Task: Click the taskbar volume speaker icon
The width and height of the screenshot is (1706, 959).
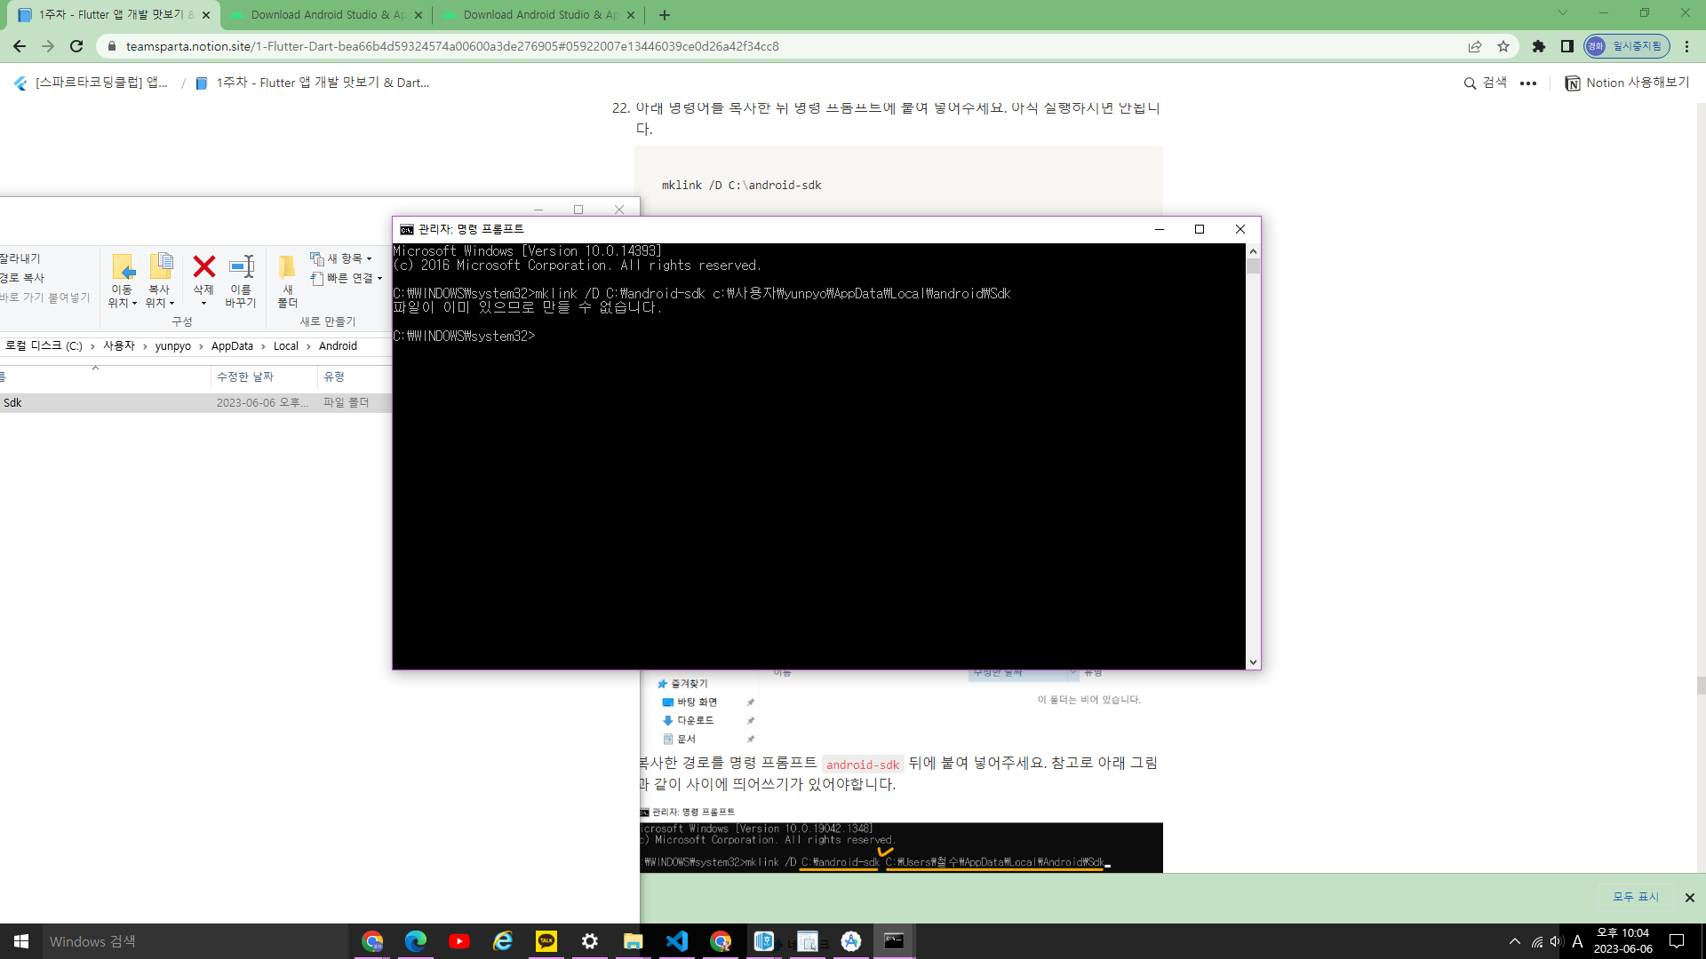Action: (x=1557, y=941)
